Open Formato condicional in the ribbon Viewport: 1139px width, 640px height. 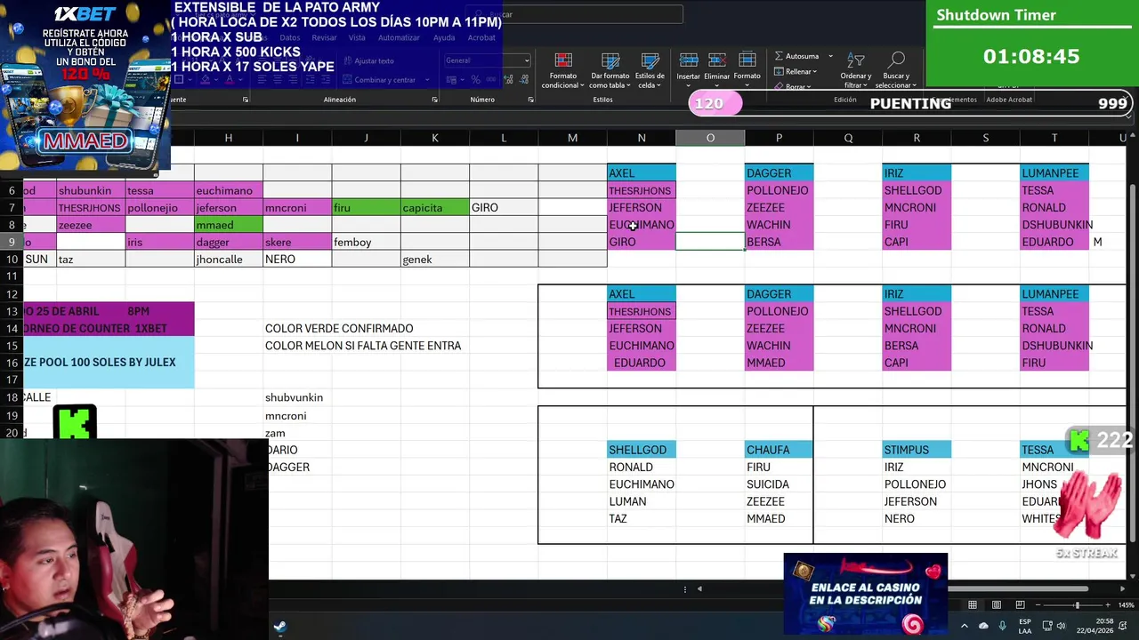tap(562, 69)
